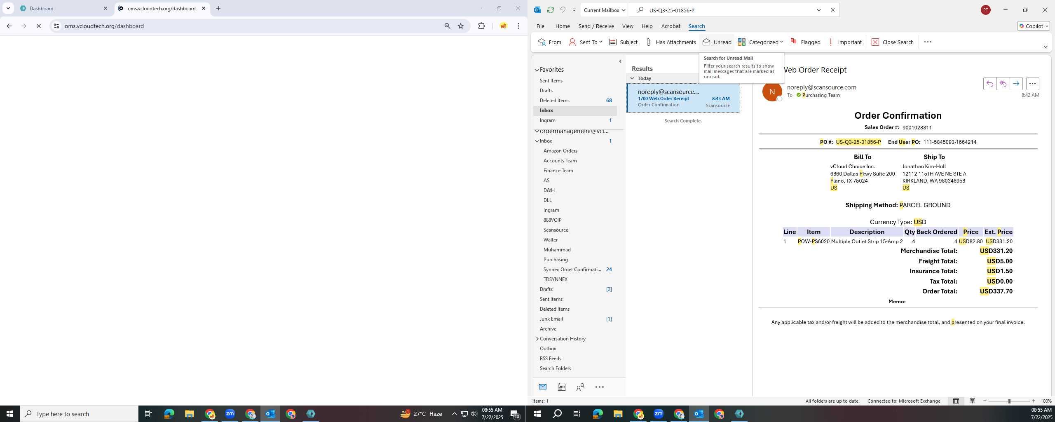1055x422 pixels.
Task: Click the Reply All arrow icon
Action: [x=1003, y=84]
